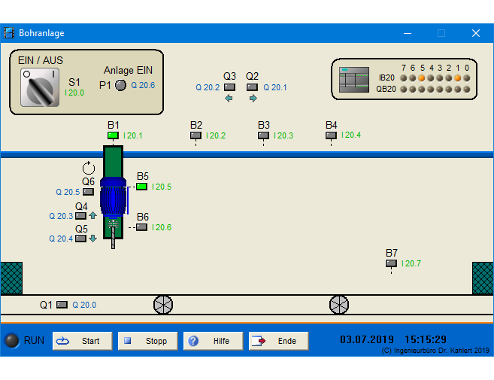Click the Q5 output indicator Q 20.4
Screen dimensions: 494x380
tap(80, 239)
